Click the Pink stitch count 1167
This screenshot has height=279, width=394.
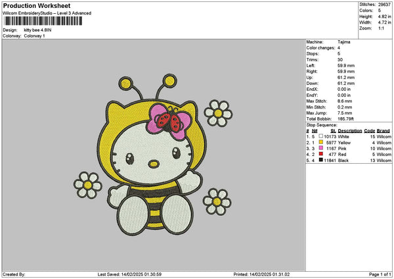[x=331, y=149]
